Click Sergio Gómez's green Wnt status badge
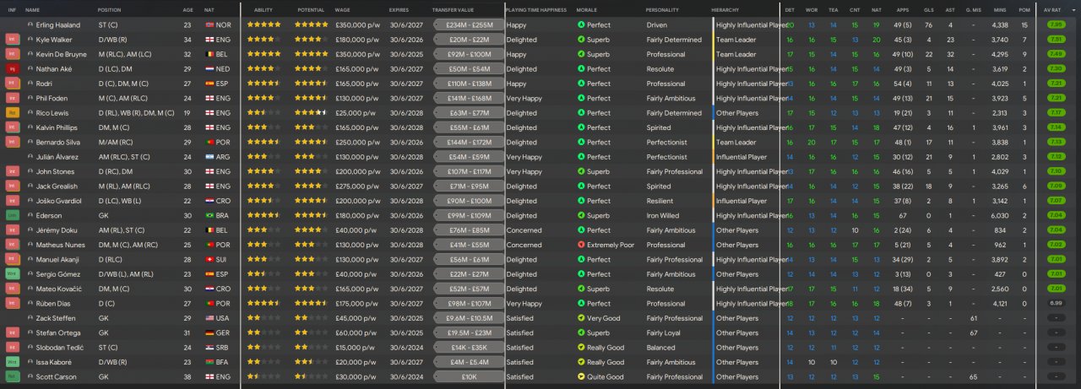This screenshot has height=389, width=1081. 12,274
